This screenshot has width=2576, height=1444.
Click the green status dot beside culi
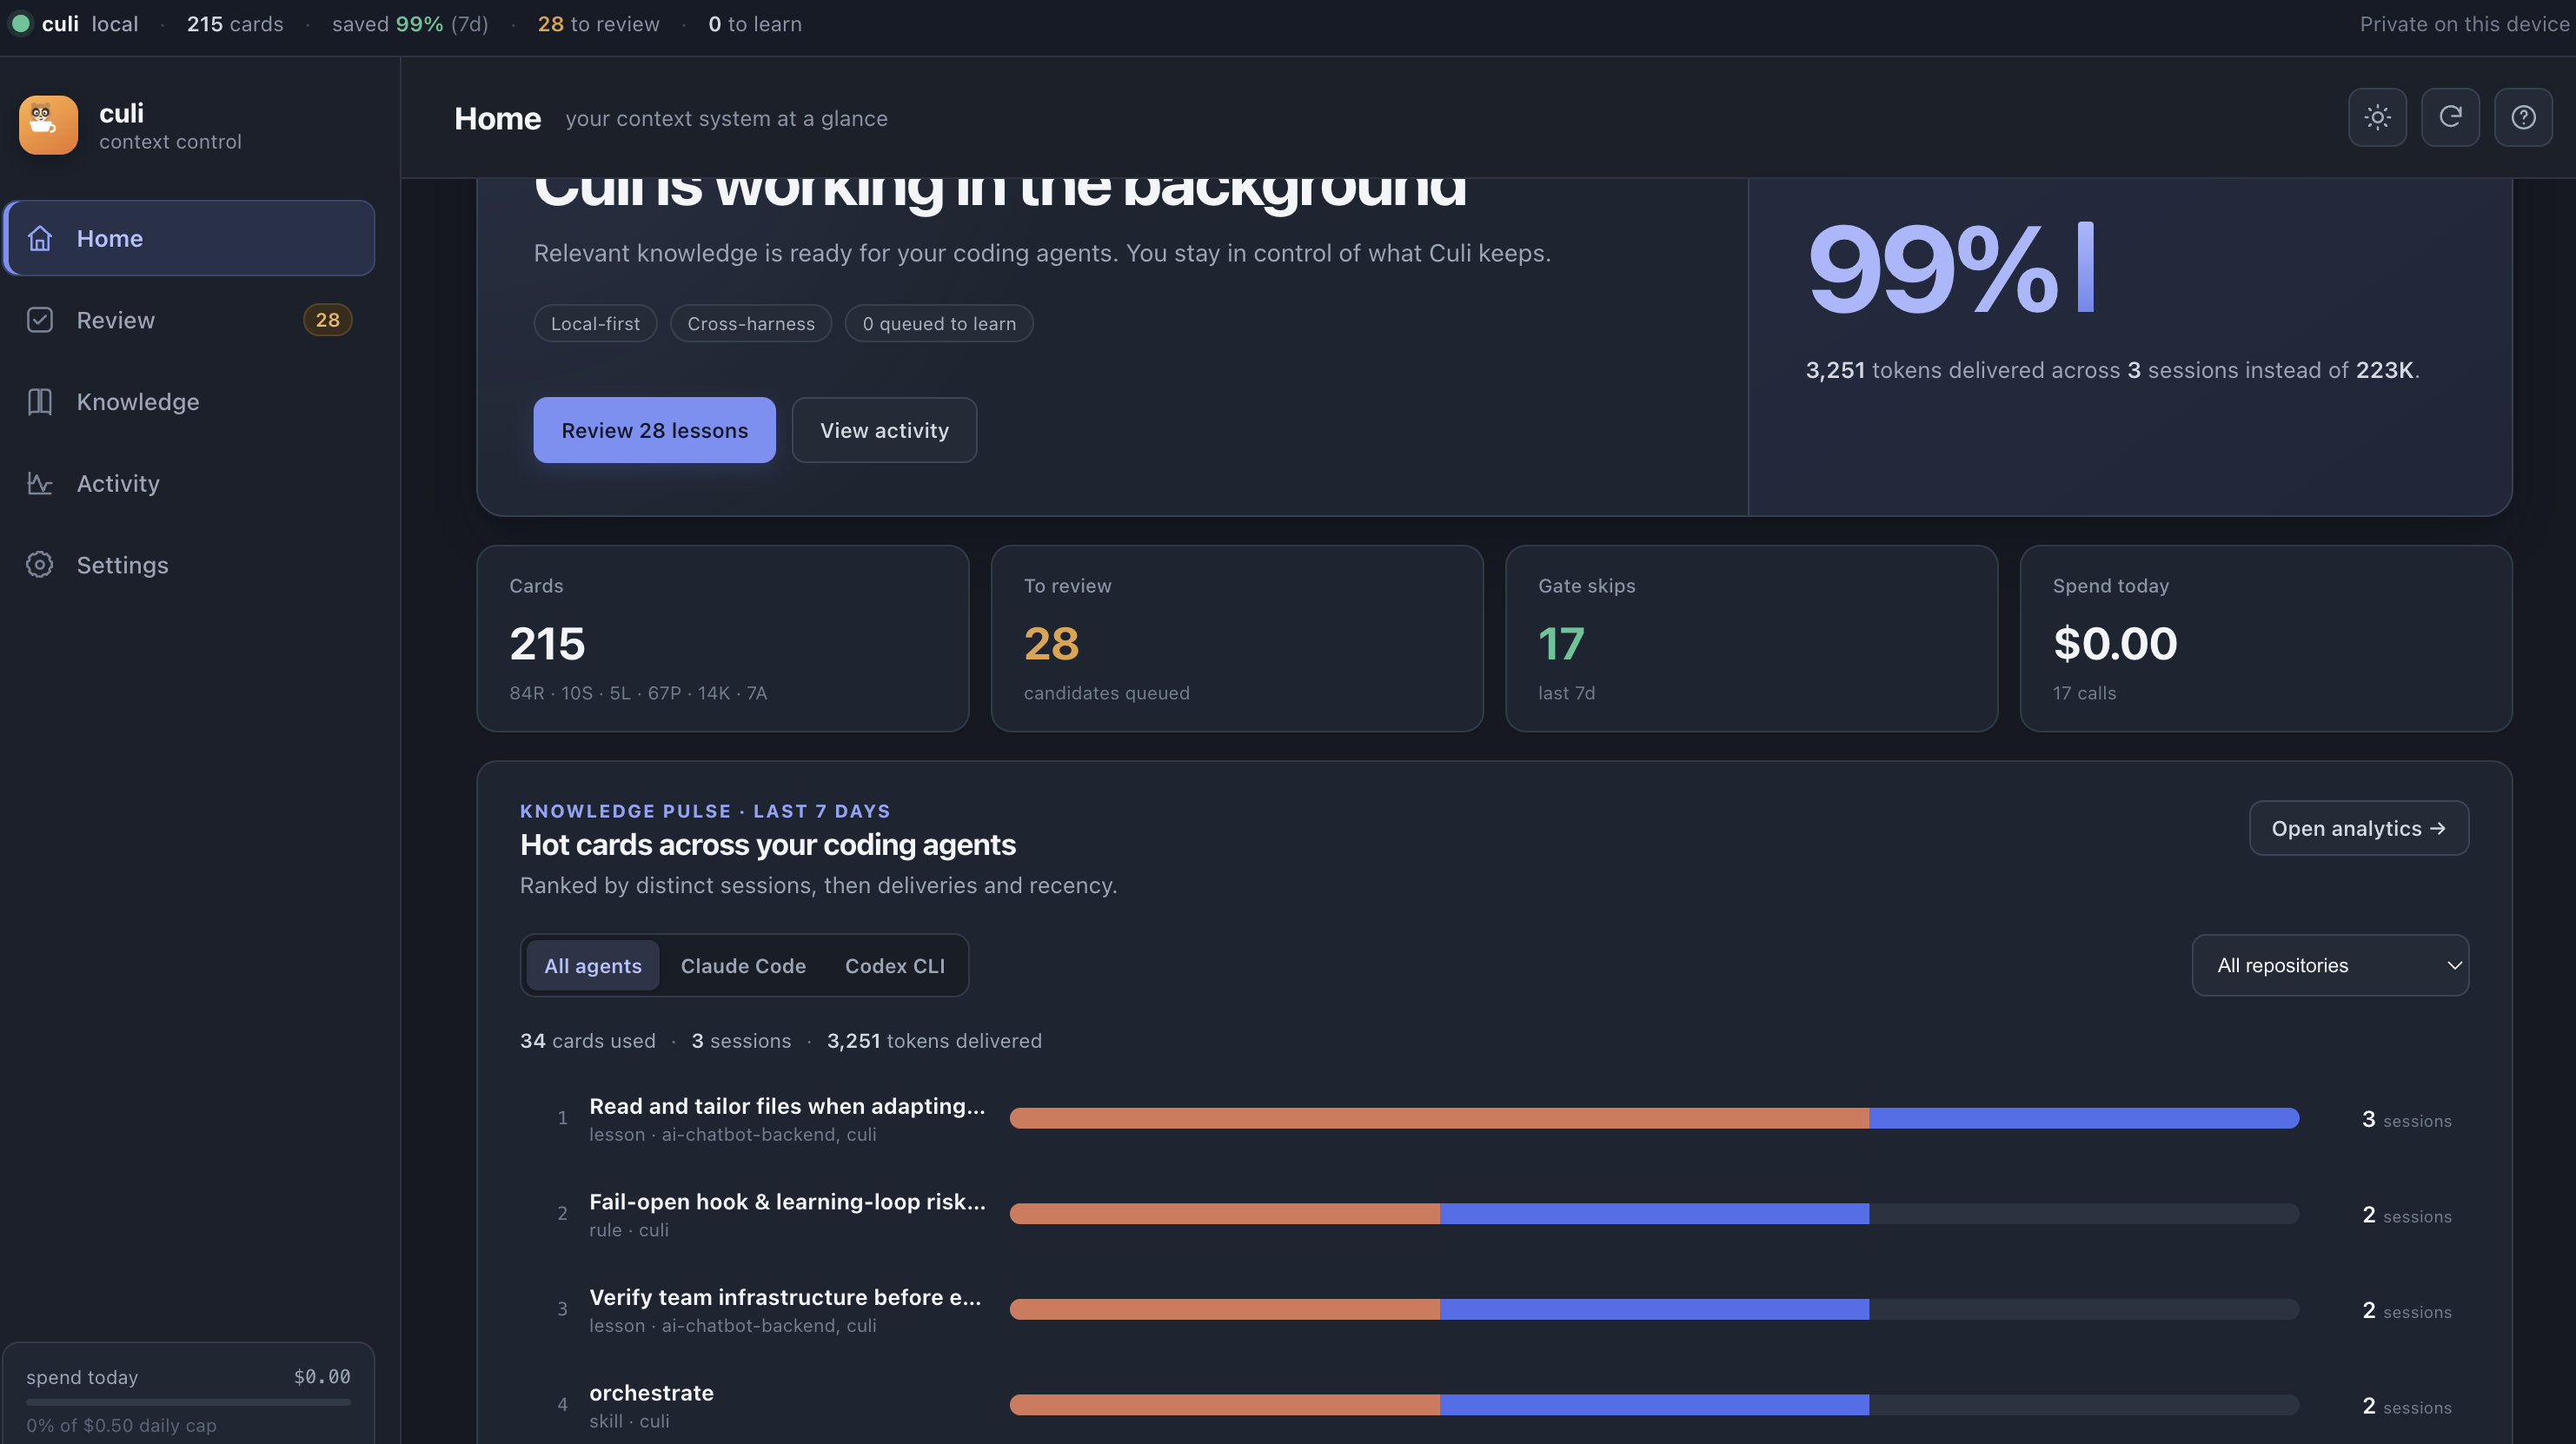(21, 23)
